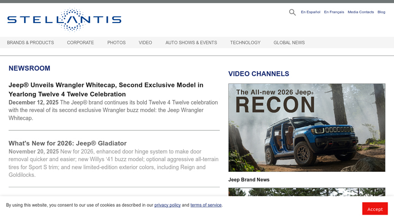Image resolution: width=394 pixels, height=221 pixels.
Task: Go to the Blog link
Action: tap(381, 12)
